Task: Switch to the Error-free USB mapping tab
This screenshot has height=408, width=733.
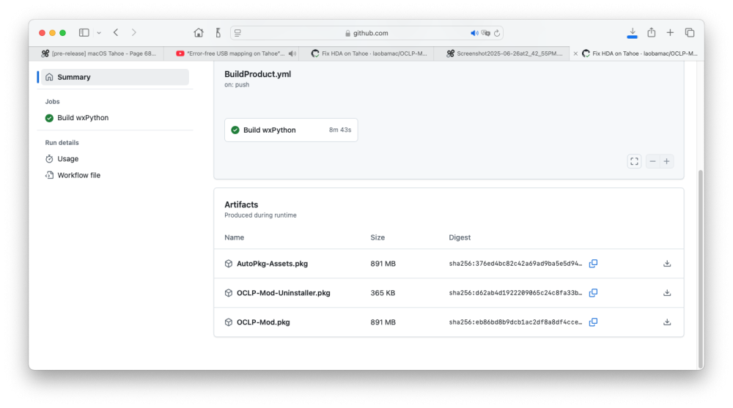Action: click(x=231, y=53)
